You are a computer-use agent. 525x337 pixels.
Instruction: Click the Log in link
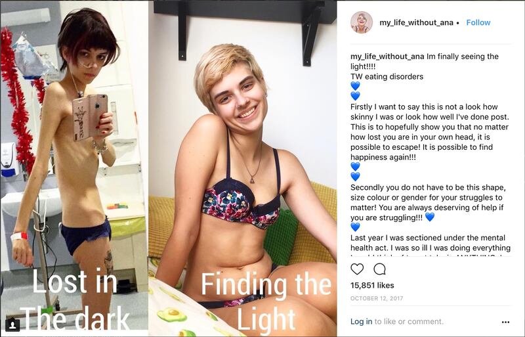(362, 321)
